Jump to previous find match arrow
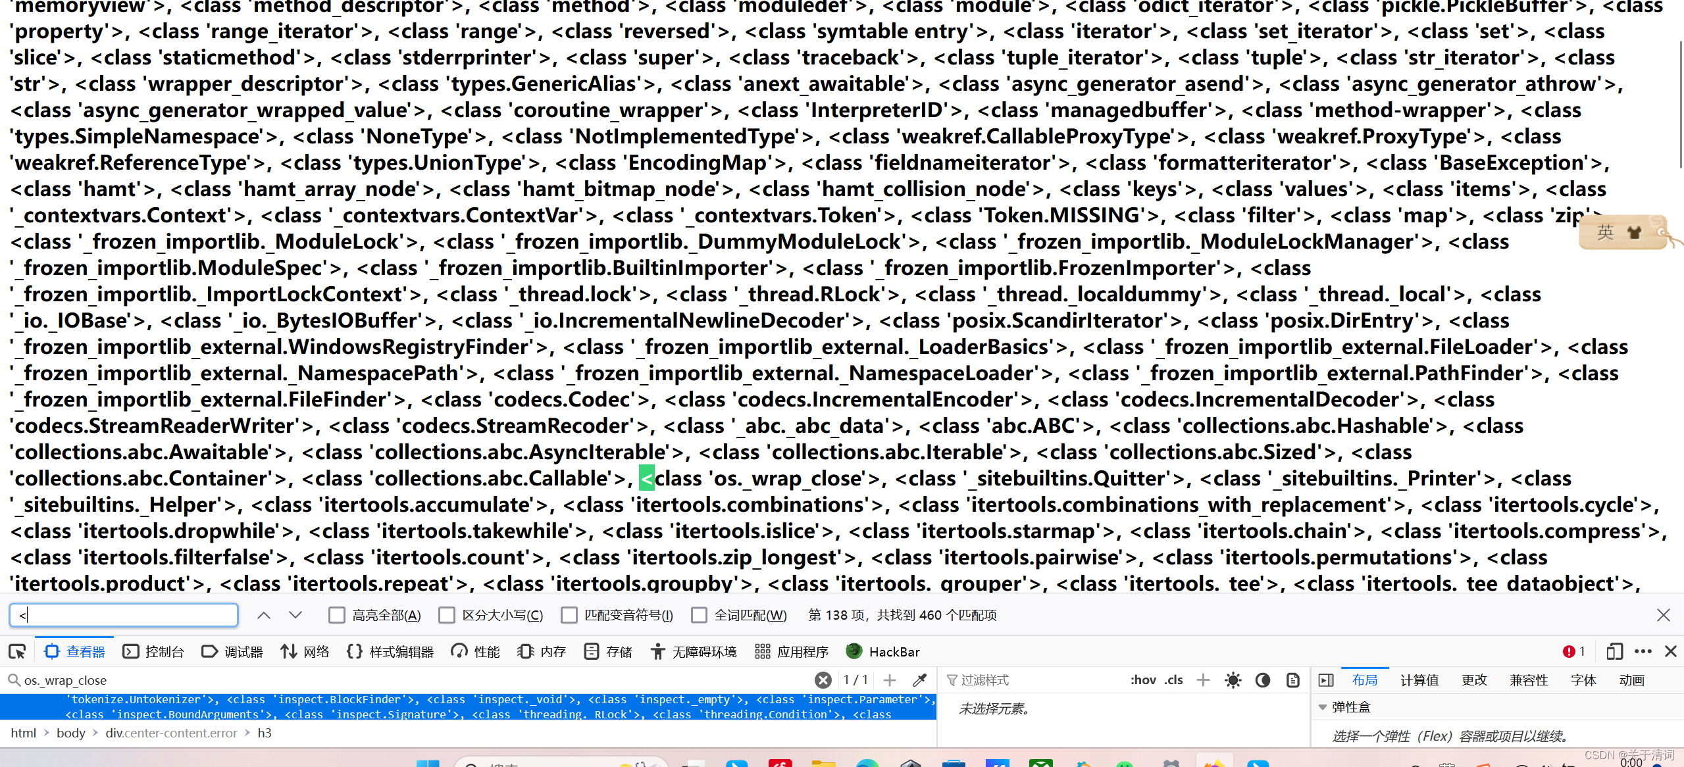This screenshot has width=1684, height=767. coord(264,615)
